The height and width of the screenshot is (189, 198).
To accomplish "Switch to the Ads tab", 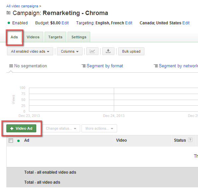I will pos(14,37).
